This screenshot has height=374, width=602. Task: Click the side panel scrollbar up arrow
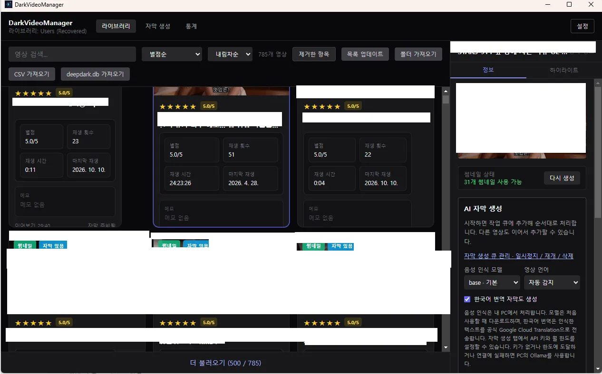598,82
